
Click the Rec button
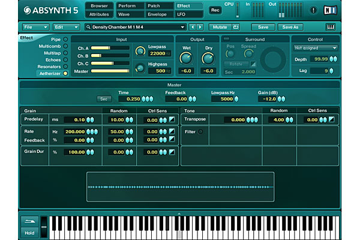215,10
